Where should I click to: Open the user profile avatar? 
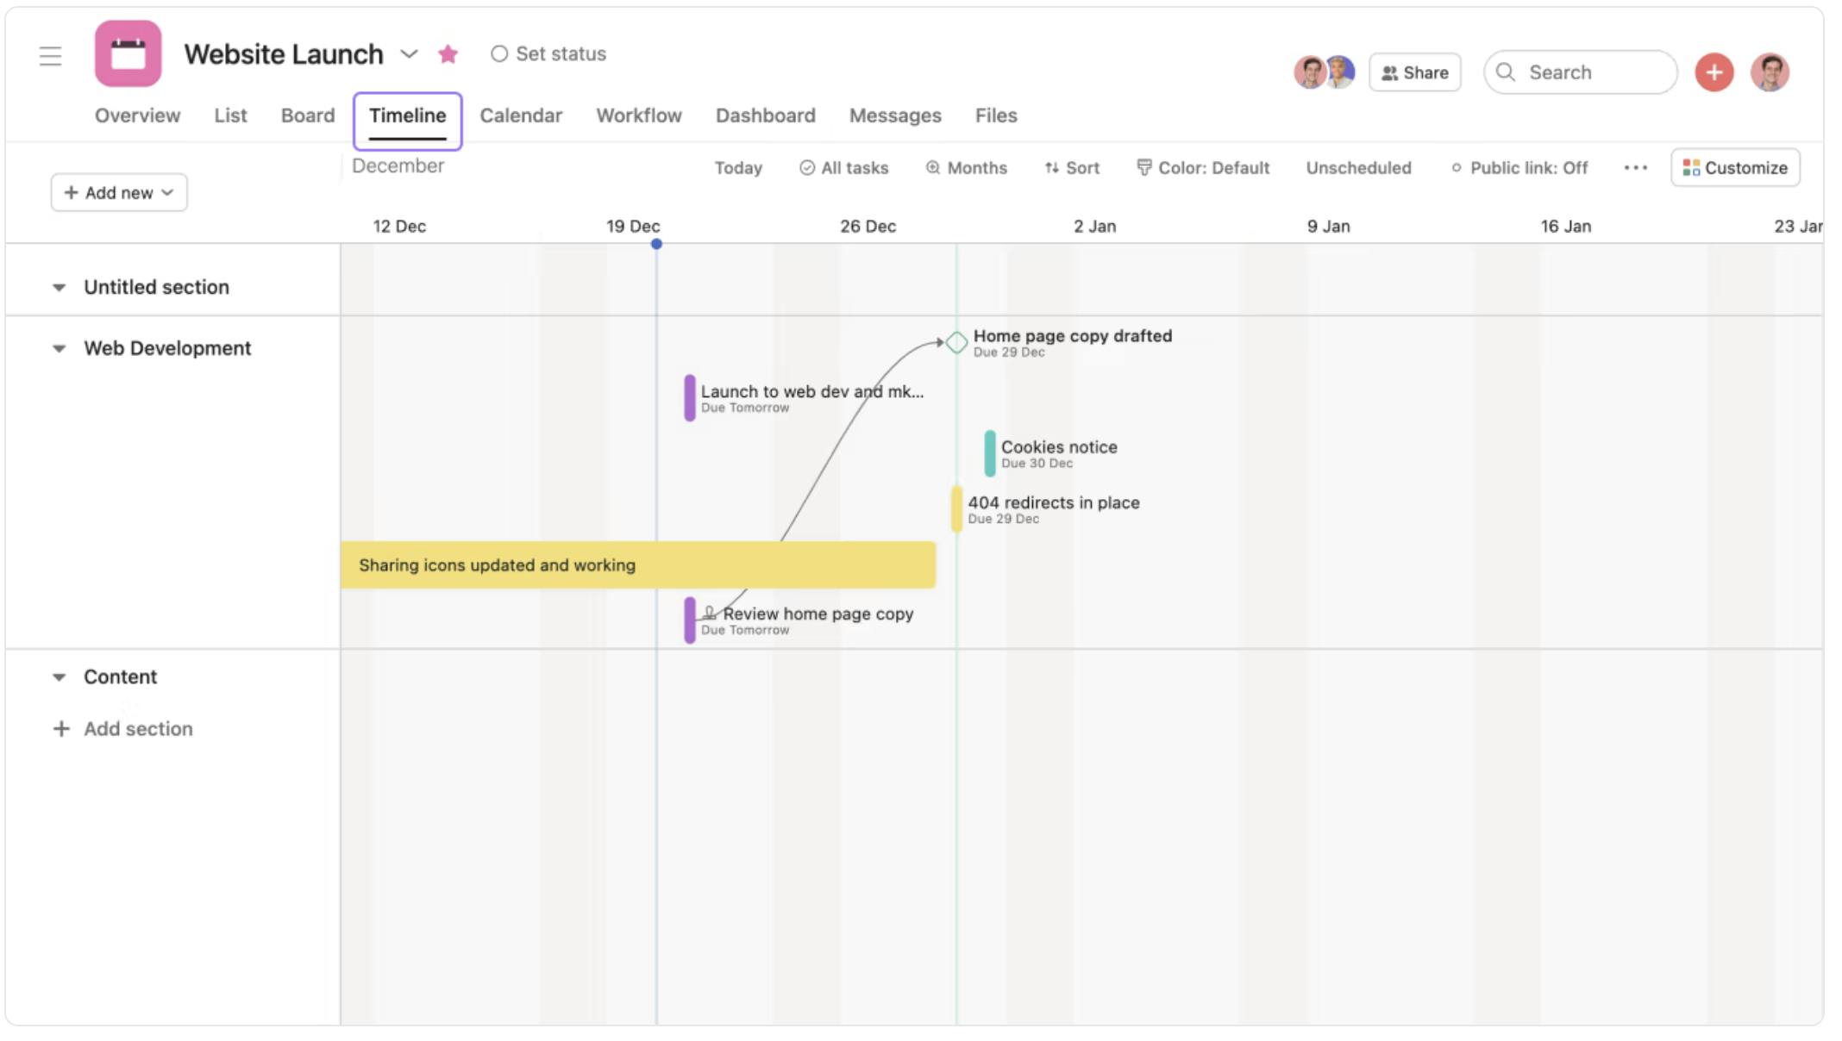click(x=1770, y=72)
